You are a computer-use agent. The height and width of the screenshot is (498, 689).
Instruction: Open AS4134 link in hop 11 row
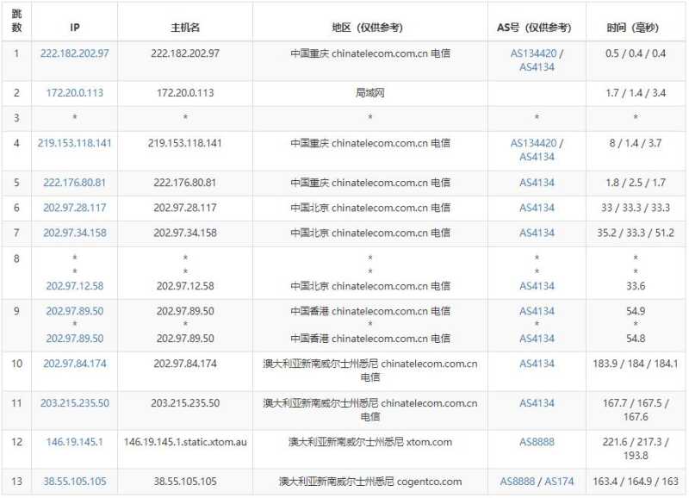point(537,403)
